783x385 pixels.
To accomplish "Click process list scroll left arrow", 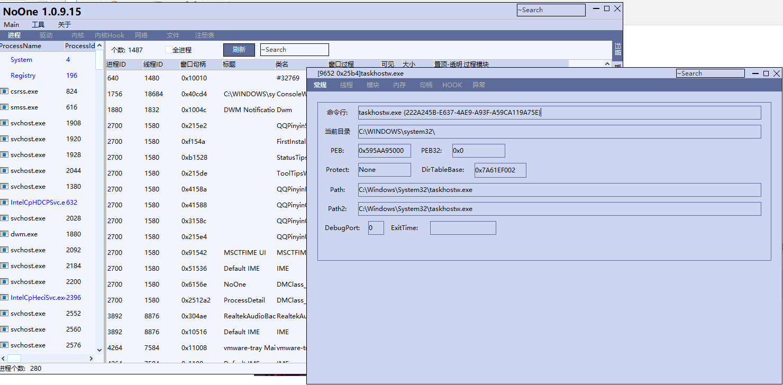I will tap(3, 359).
